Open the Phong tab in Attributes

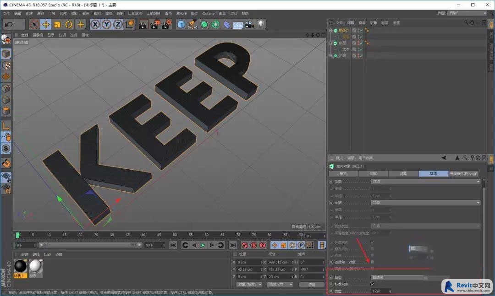pos(463,173)
